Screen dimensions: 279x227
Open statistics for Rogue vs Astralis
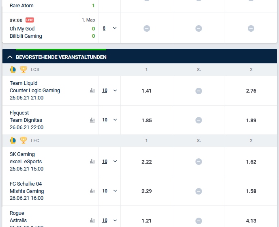[x=92, y=221]
